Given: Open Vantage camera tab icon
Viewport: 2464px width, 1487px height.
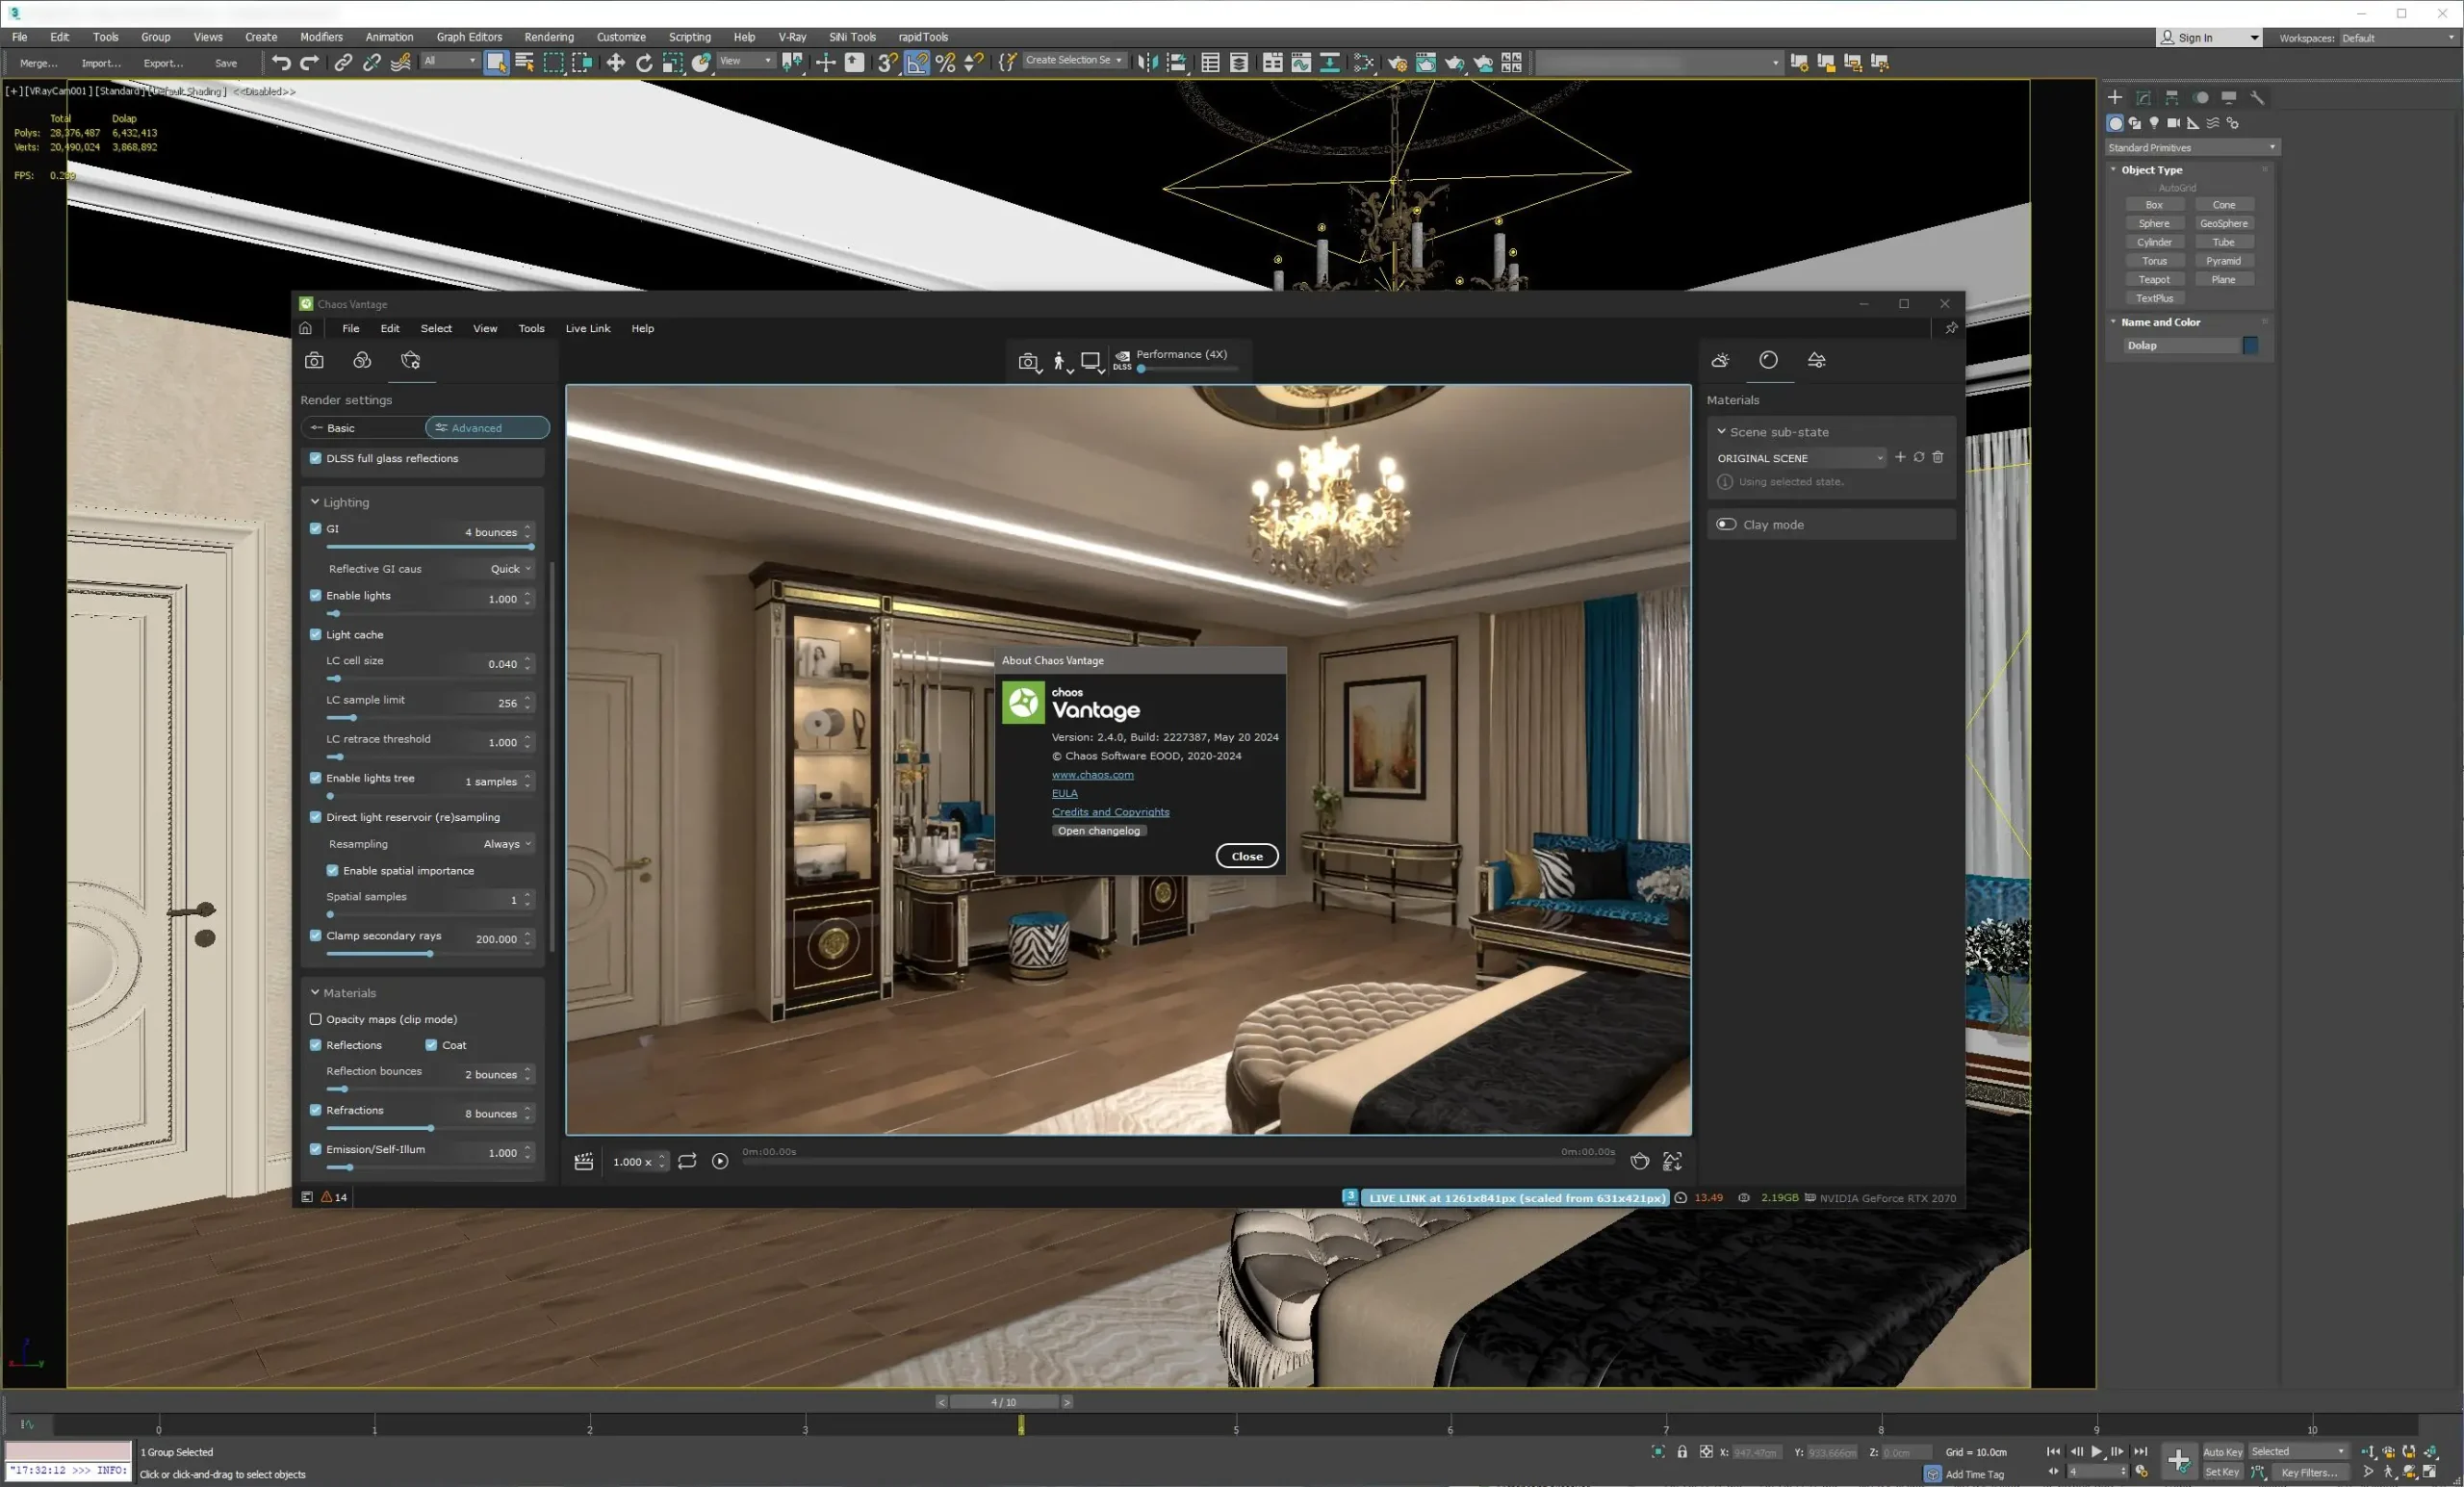Looking at the screenshot, I should [314, 361].
